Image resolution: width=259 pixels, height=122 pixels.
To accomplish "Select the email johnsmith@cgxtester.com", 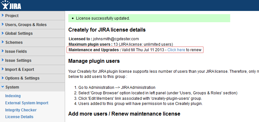I will [x=116, y=39].
